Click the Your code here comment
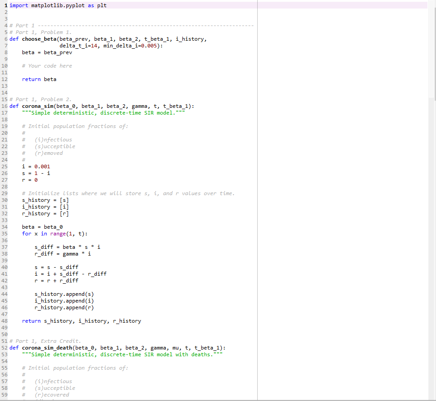This screenshot has height=401, width=436. (46, 65)
